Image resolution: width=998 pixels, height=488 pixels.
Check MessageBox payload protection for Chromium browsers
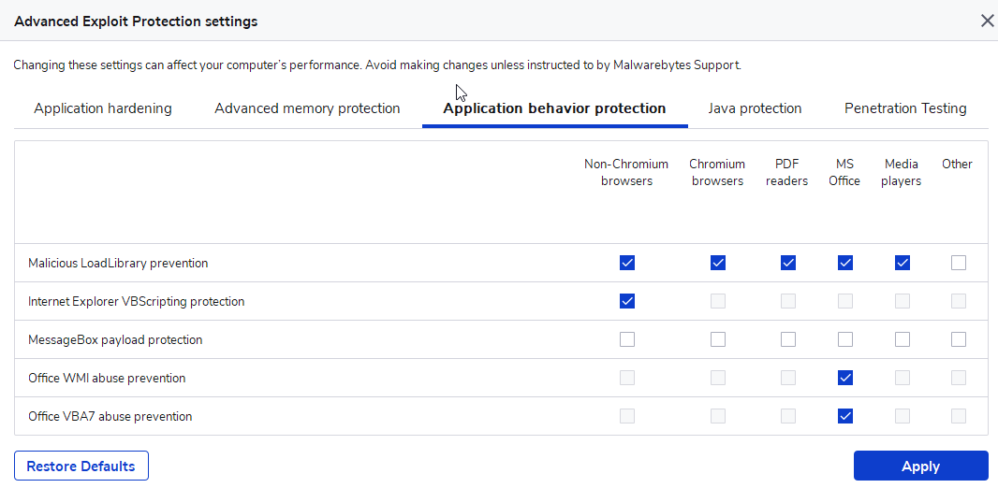pos(718,339)
